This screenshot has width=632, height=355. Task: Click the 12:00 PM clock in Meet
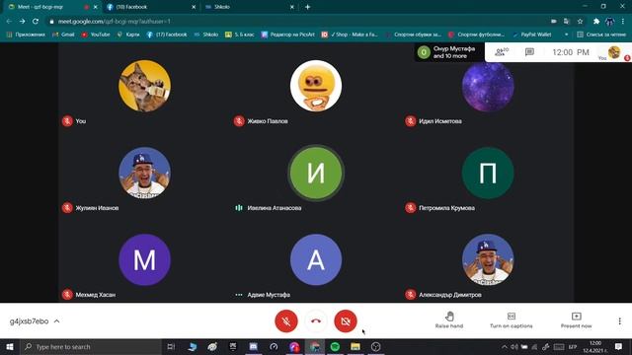(571, 52)
